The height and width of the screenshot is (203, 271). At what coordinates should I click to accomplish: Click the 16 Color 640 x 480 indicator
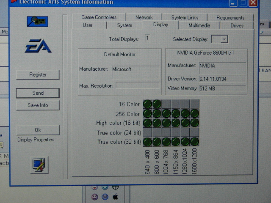click(147, 104)
